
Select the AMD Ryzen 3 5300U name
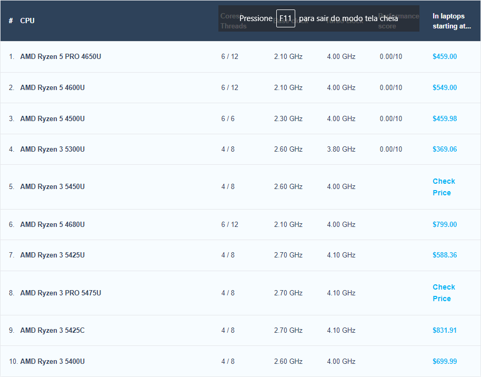click(x=53, y=149)
